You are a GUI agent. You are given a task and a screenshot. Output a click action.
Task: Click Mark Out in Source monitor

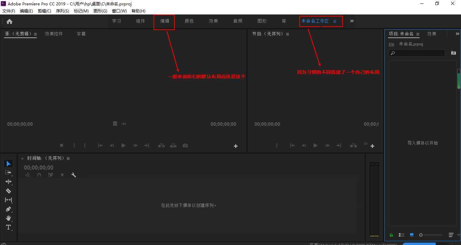pos(85,146)
